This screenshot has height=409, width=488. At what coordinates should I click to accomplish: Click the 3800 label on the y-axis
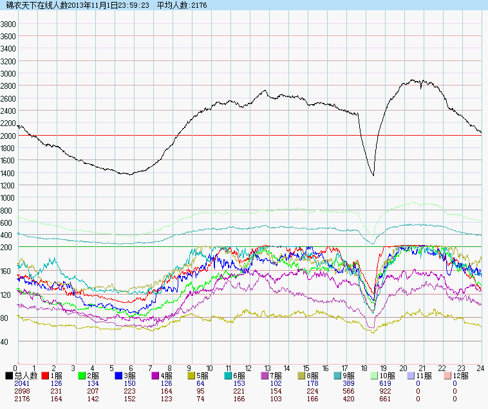coord(8,24)
